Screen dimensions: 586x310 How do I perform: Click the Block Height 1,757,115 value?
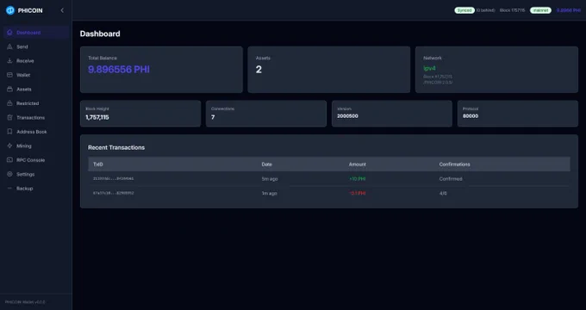tap(97, 117)
